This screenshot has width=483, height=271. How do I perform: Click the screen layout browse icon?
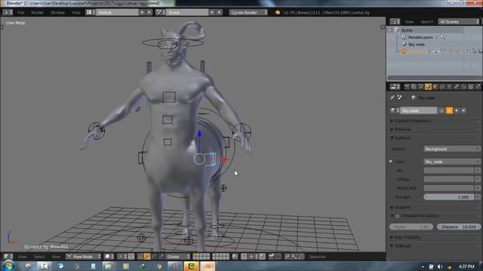point(91,12)
